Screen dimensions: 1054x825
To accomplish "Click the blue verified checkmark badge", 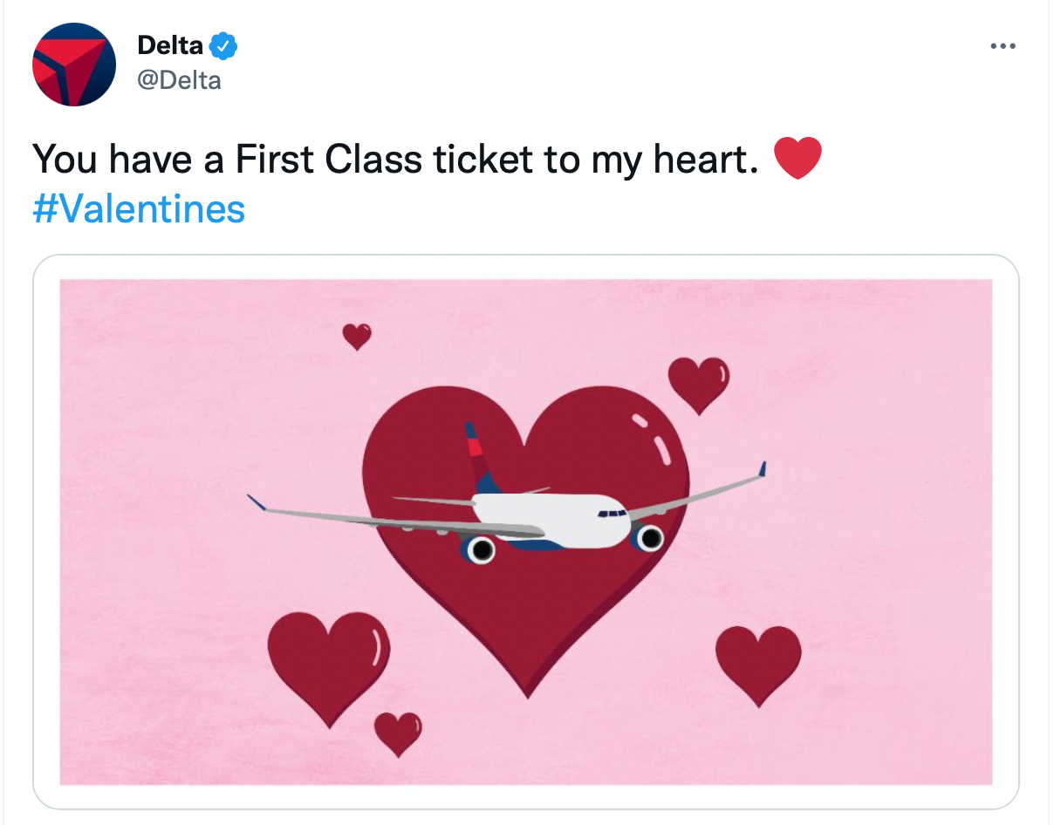I will [x=225, y=44].
